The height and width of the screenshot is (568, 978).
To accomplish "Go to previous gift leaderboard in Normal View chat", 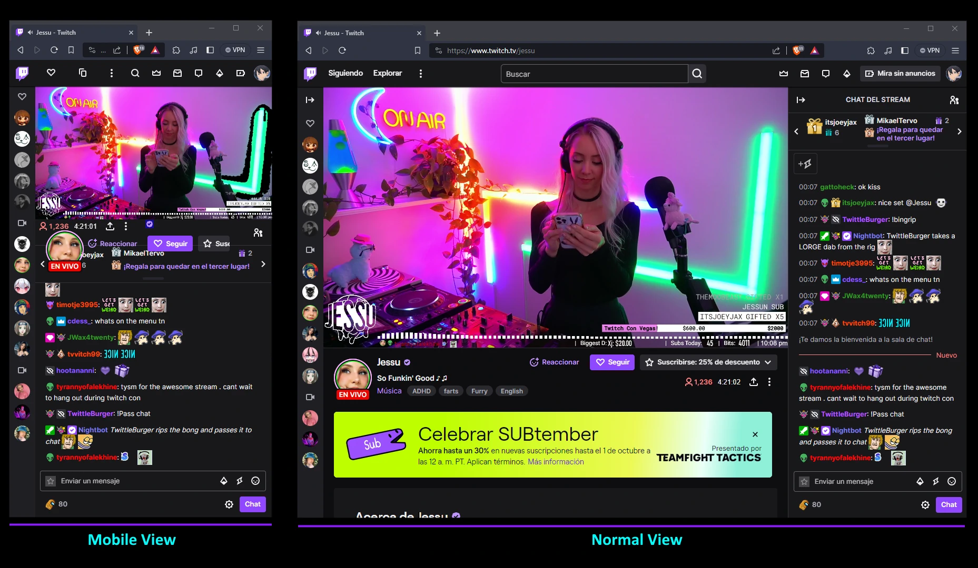I will coord(796,131).
